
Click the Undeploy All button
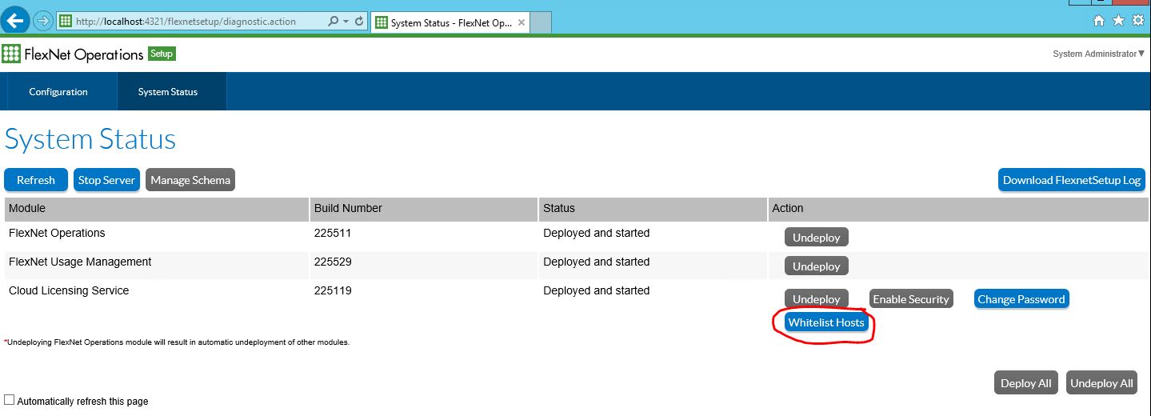click(1101, 382)
